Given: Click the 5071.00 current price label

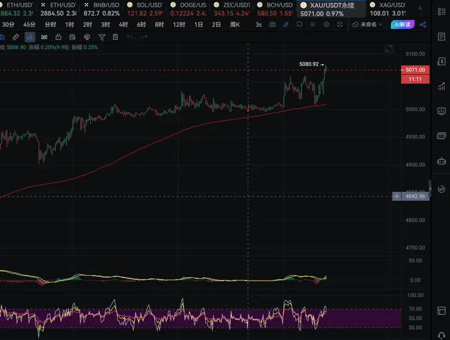Looking at the screenshot, I should pyautogui.click(x=415, y=70).
